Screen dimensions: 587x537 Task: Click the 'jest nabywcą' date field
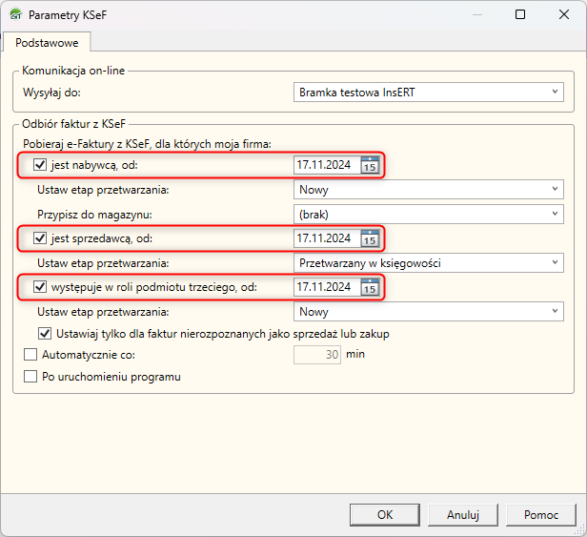(326, 165)
